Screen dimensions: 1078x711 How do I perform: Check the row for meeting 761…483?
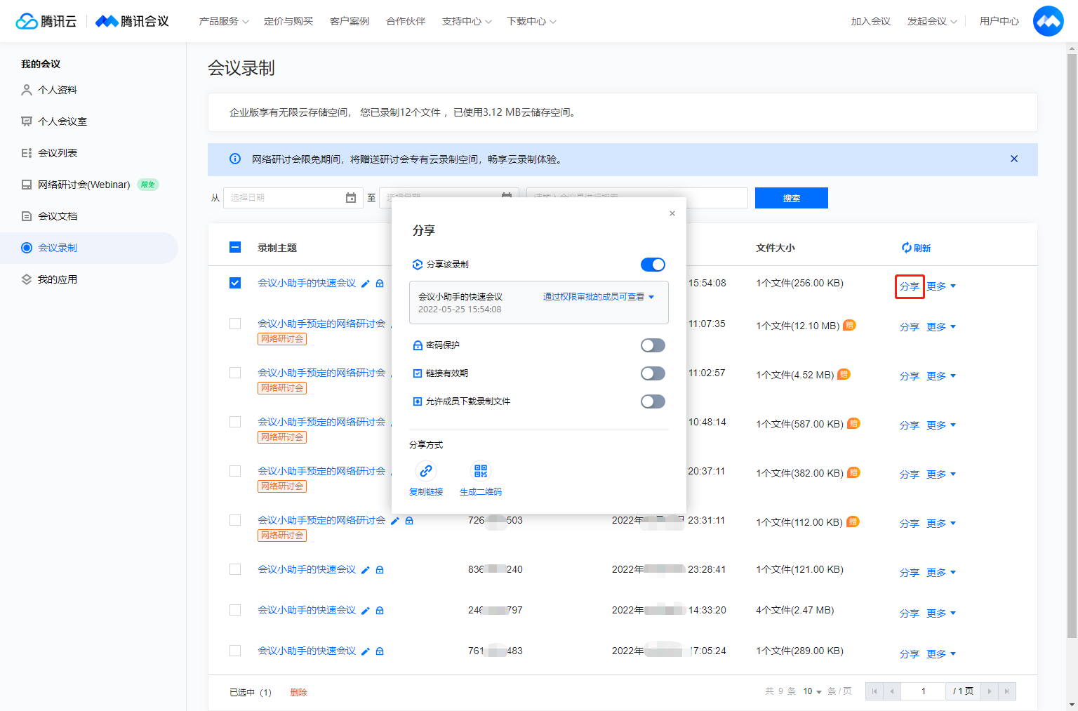(x=235, y=651)
